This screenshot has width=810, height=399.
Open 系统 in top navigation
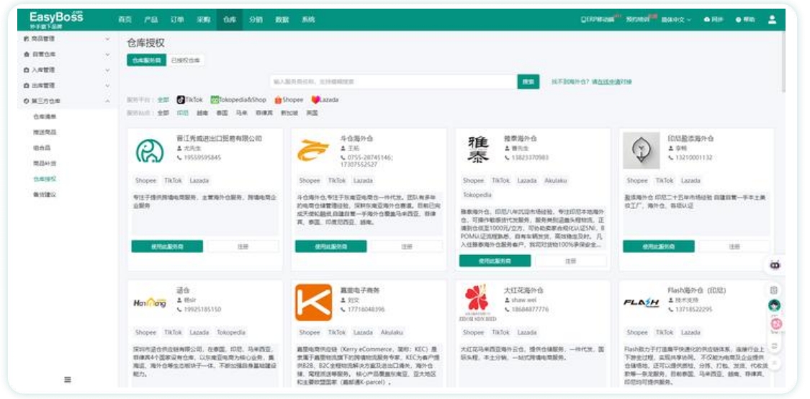pos(308,19)
